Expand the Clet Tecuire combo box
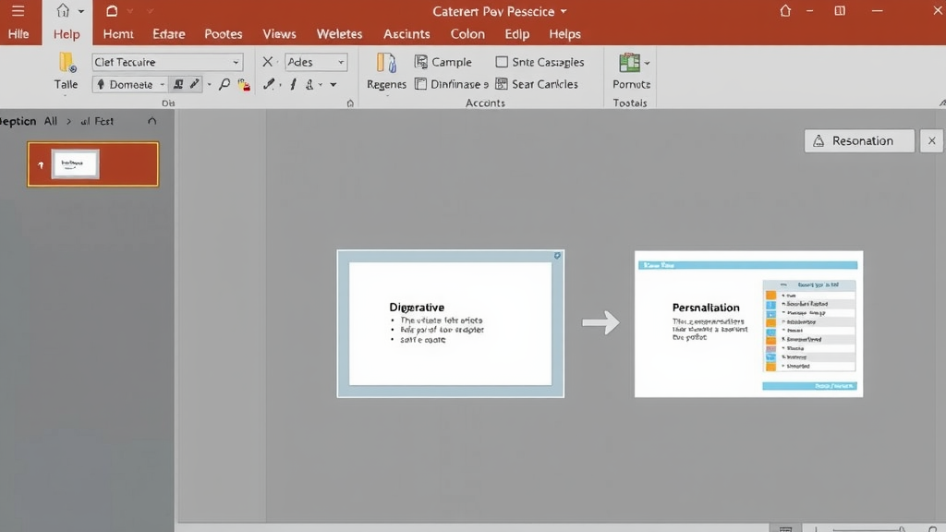 (236, 62)
